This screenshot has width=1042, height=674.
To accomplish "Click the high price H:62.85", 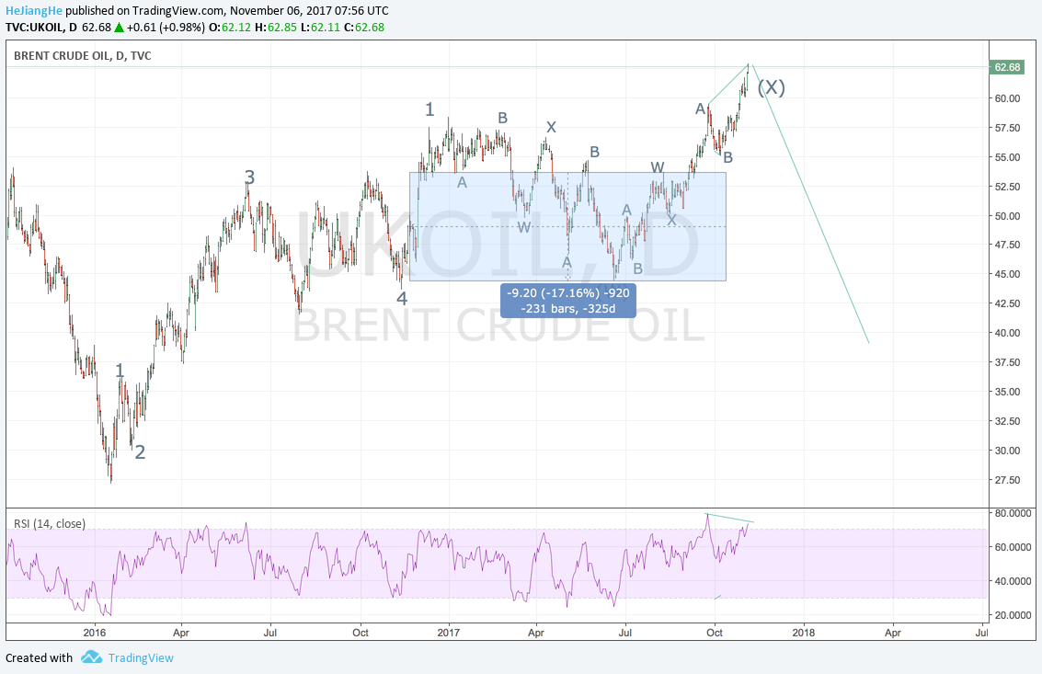I will [276, 28].
